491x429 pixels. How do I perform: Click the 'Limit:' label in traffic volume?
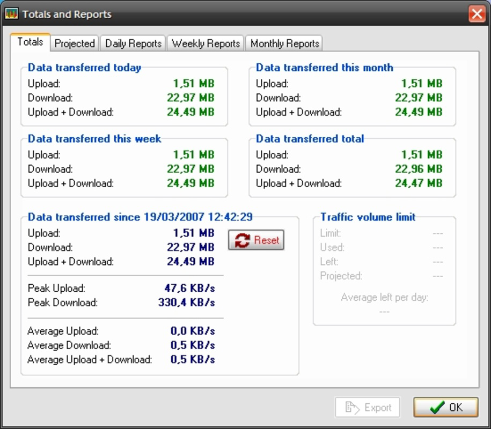click(331, 233)
